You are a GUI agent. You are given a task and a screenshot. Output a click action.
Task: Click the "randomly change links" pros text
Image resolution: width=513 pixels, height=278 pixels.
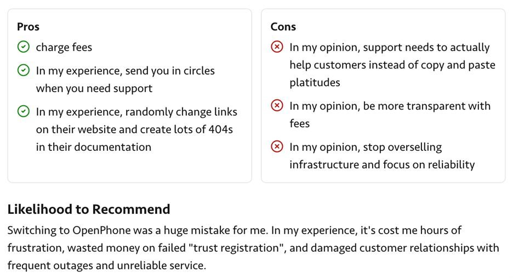[136, 129]
